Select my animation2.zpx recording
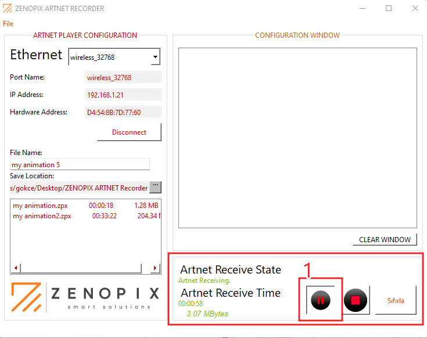The image size is (427, 338). click(42, 216)
